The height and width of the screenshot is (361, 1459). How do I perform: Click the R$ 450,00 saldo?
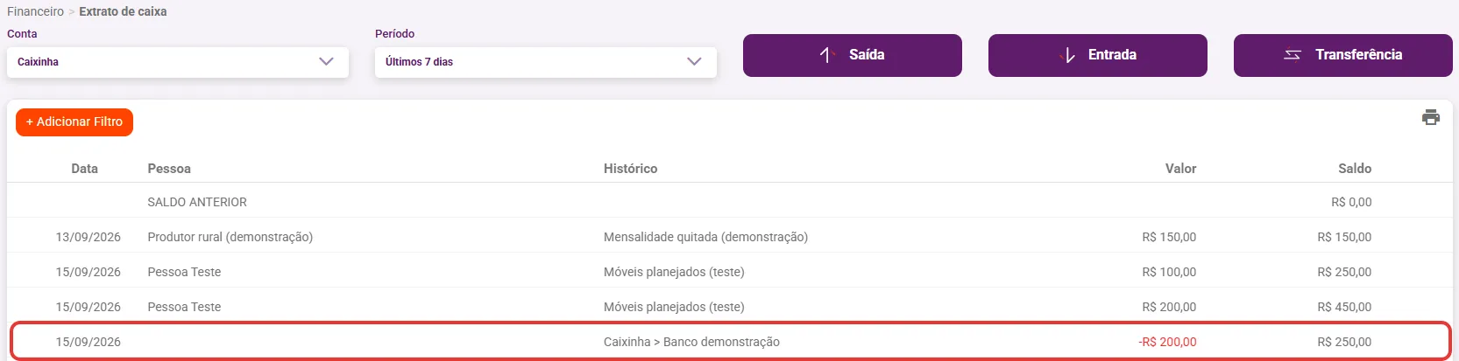pos(1344,307)
